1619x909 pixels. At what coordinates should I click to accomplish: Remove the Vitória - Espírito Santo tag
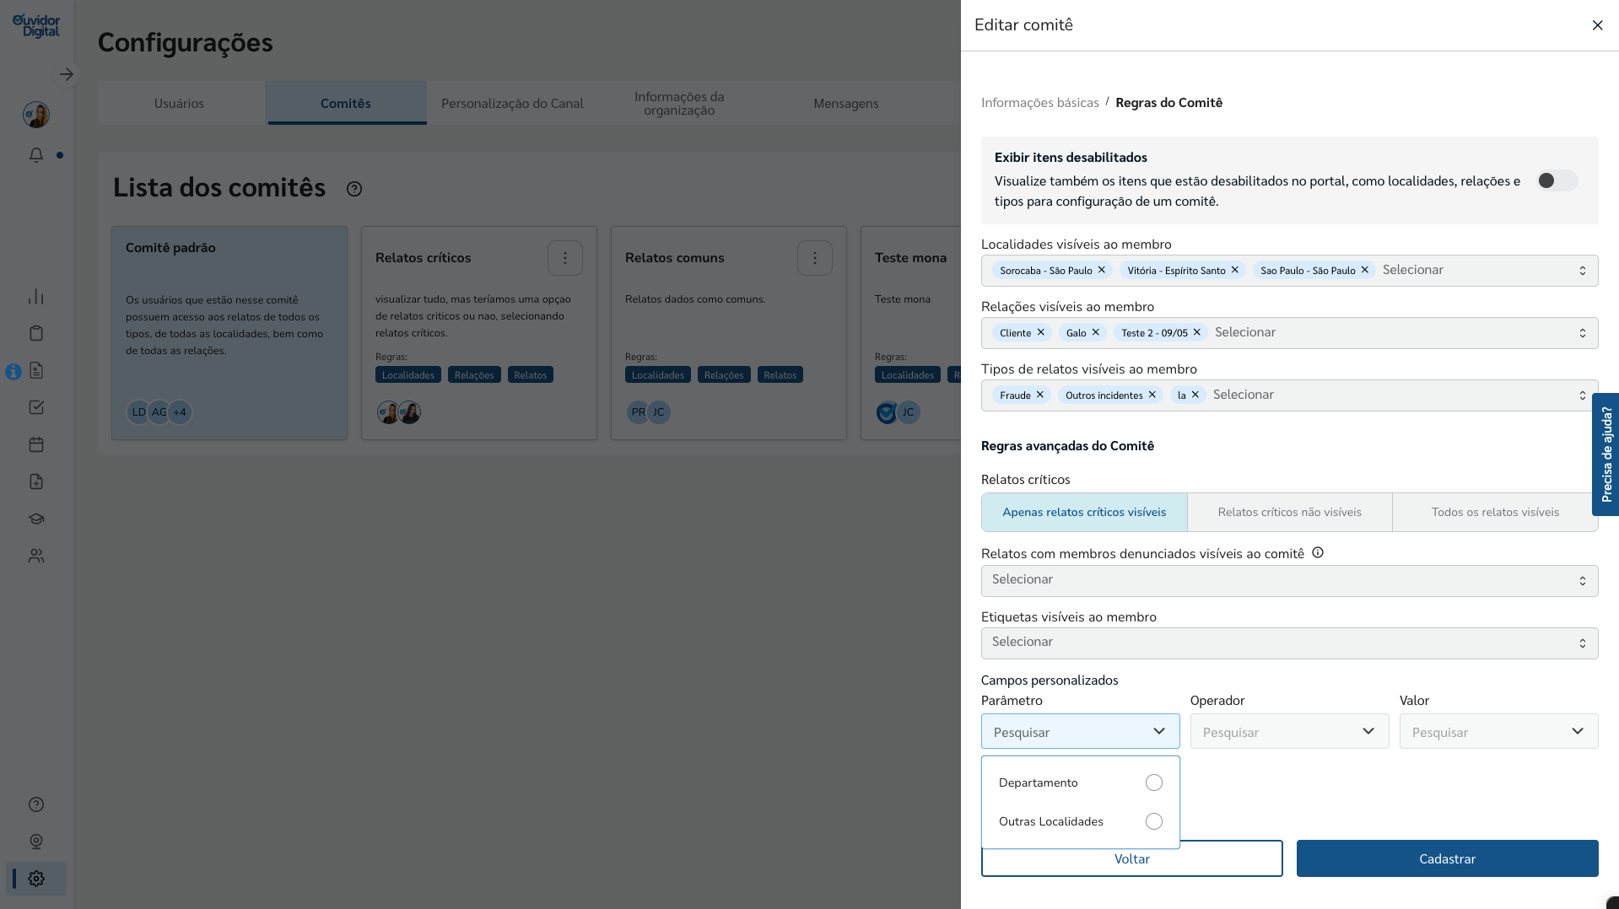point(1234,270)
